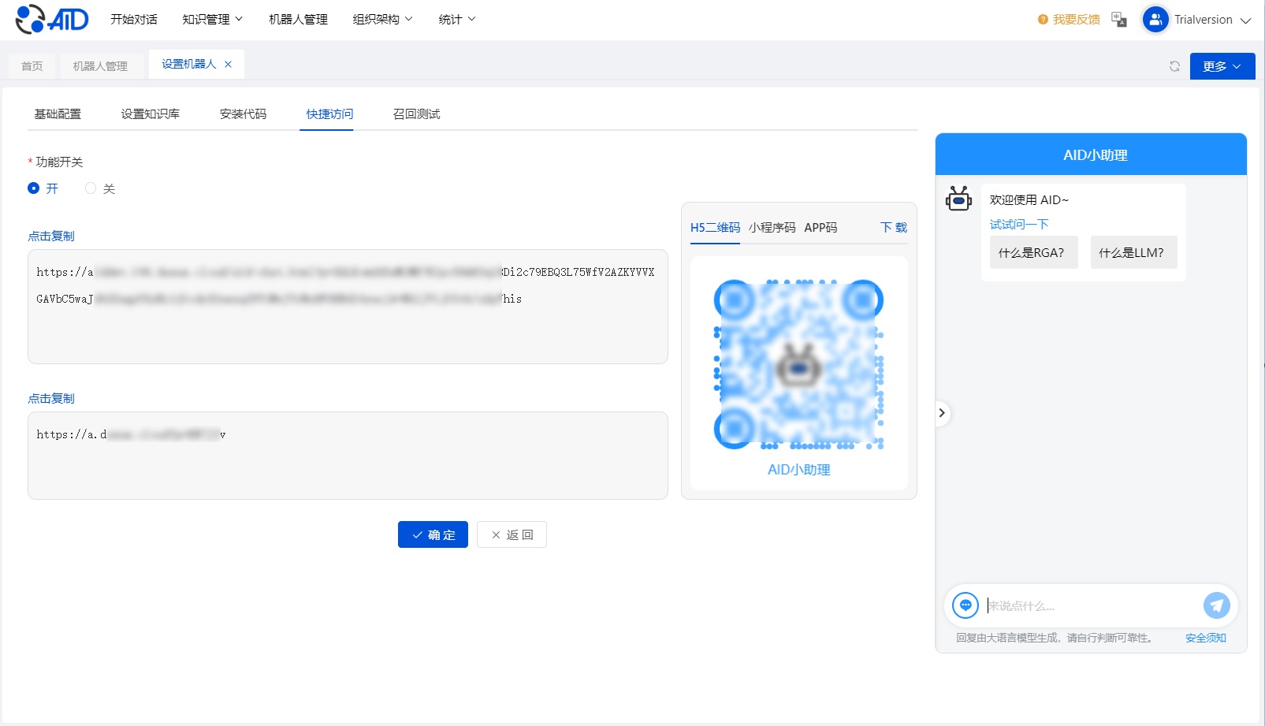Click the short URL text box

tap(348, 456)
